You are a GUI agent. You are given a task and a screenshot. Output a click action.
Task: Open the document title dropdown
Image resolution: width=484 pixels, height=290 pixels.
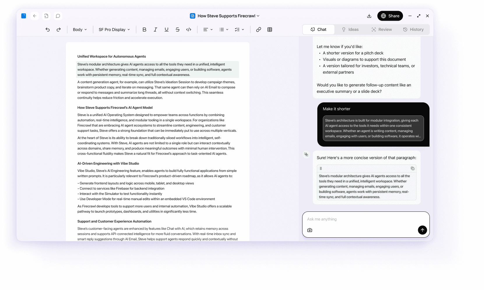228,16
